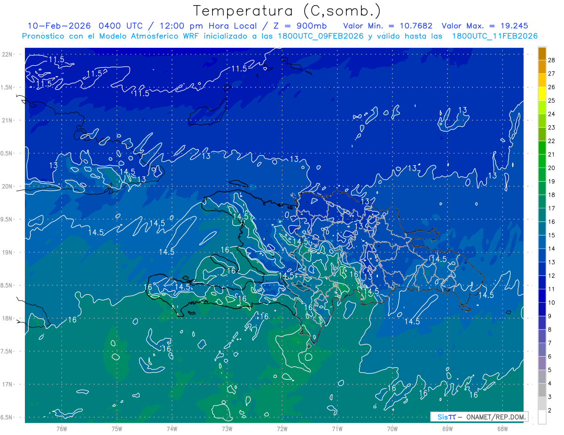Click the 6 label on the color scale

(549, 357)
